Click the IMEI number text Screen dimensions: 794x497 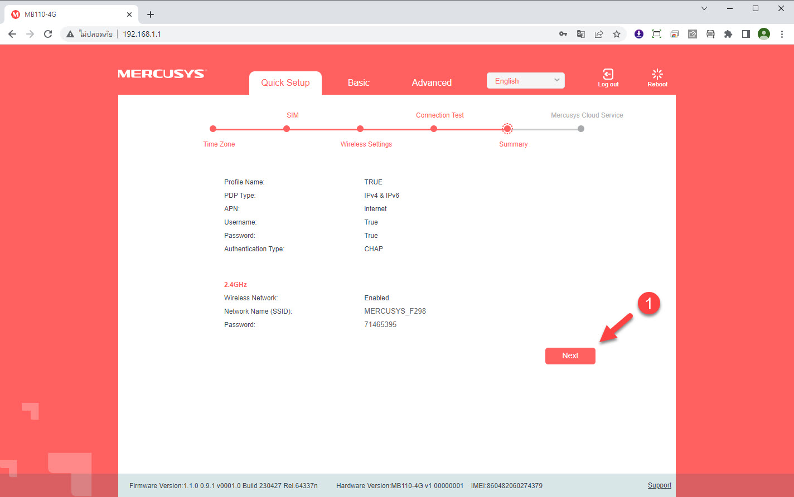tap(507, 486)
